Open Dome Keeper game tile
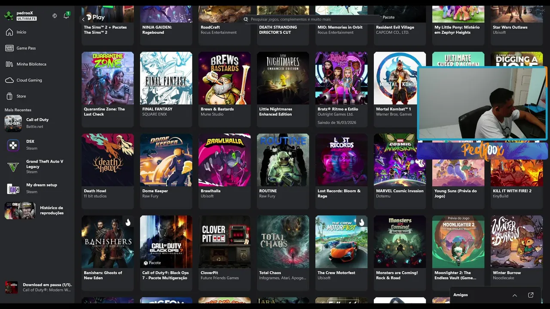The width and height of the screenshot is (550, 309). click(x=166, y=171)
